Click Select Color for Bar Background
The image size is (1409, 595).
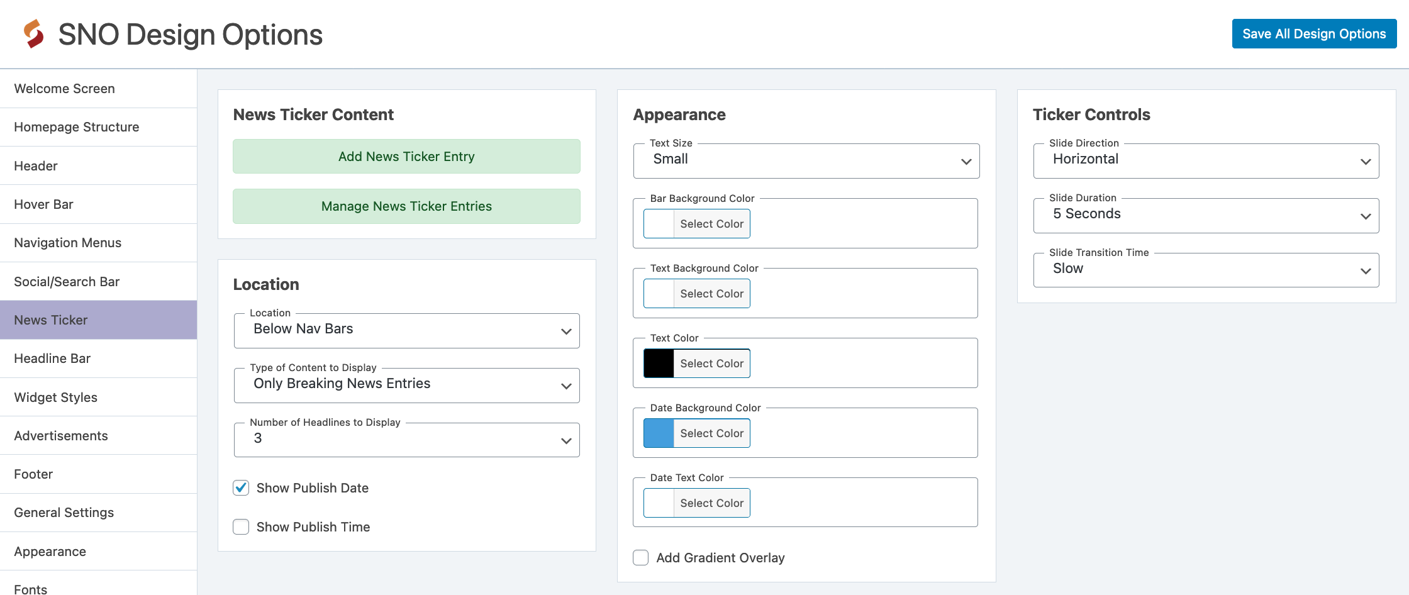click(x=711, y=224)
